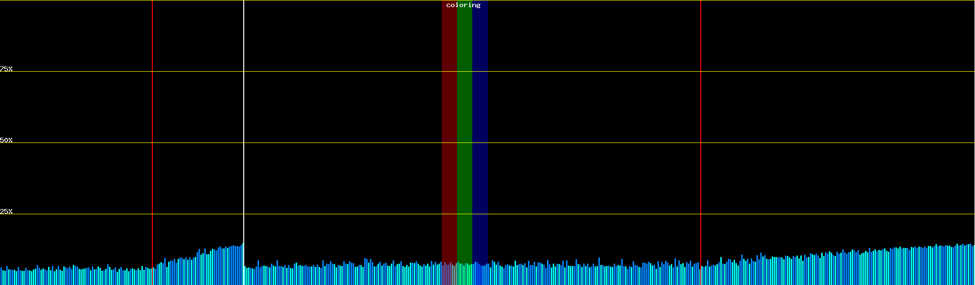975x285 pixels.
Task: Click the first bar at far left edge
Action: (x=1, y=276)
